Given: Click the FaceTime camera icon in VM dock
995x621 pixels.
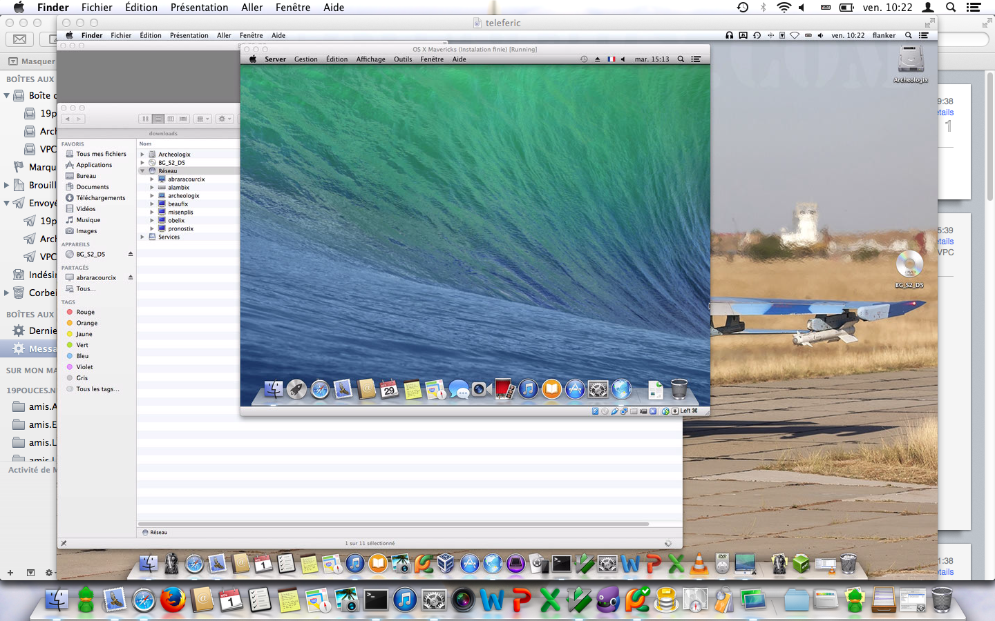Looking at the screenshot, I should click(x=482, y=390).
